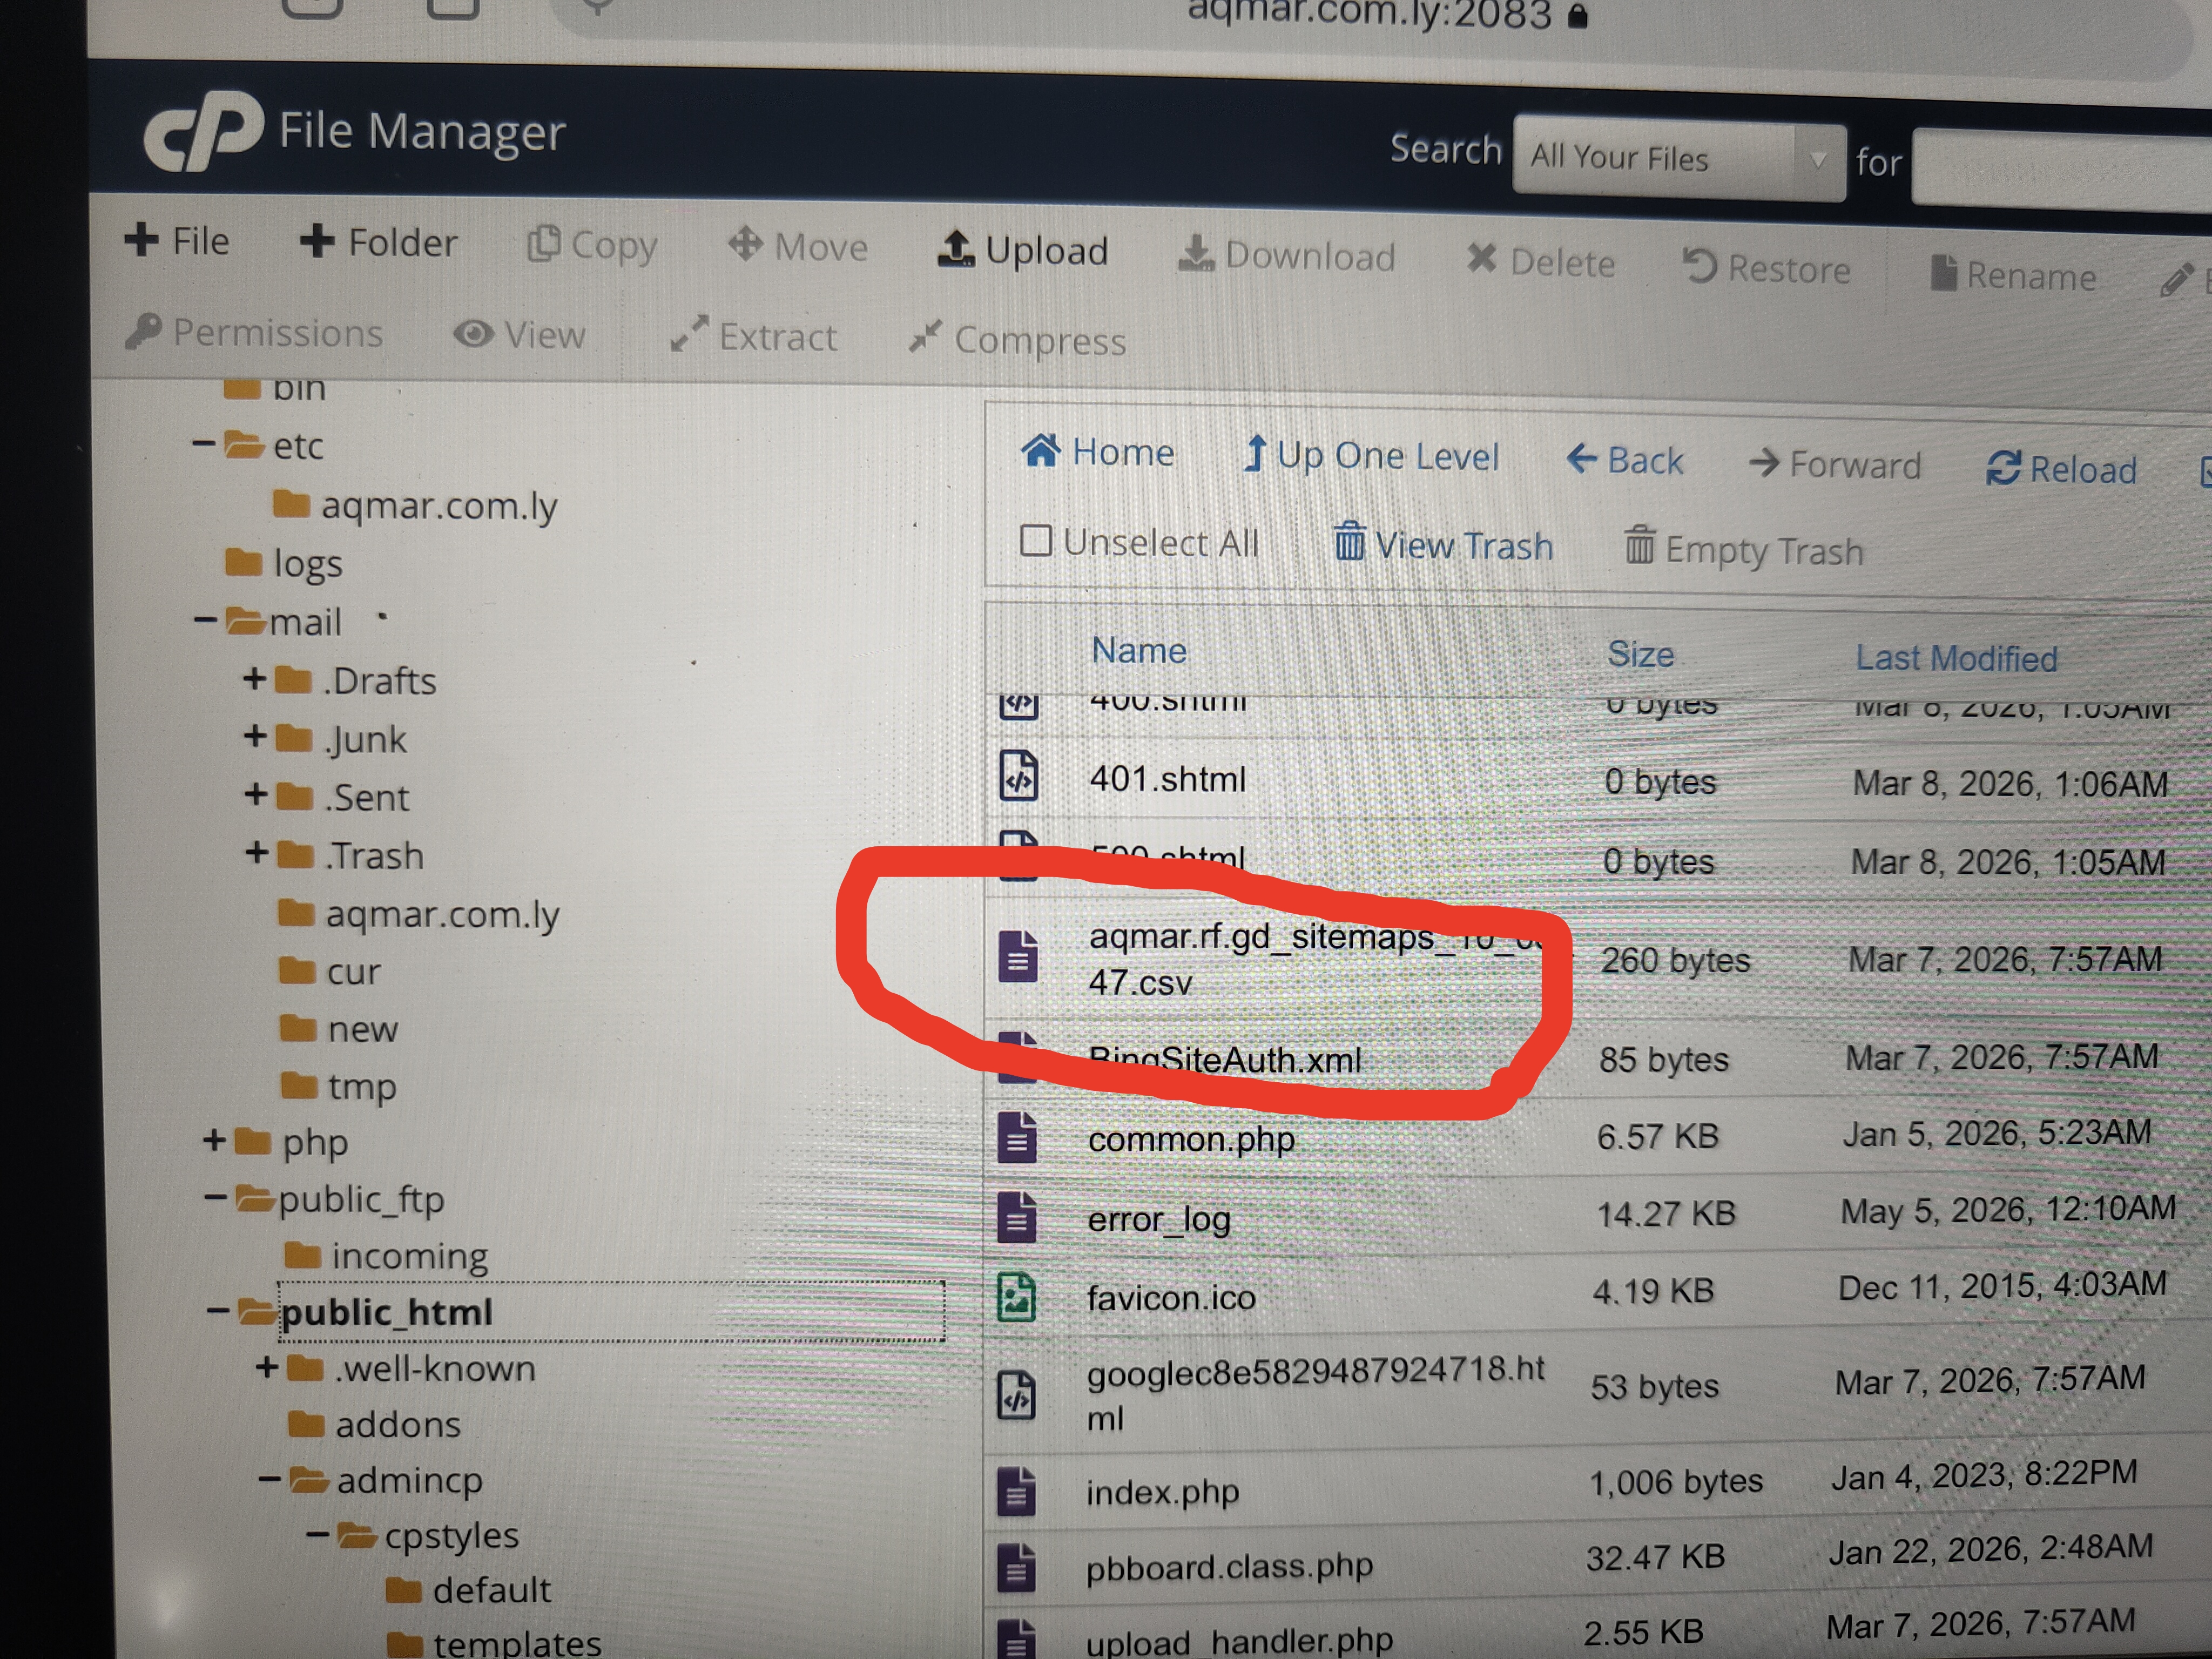This screenshot has height=1659, width=2212.
Task: Click the Restore toolbar button
Action: [1766, 268]
